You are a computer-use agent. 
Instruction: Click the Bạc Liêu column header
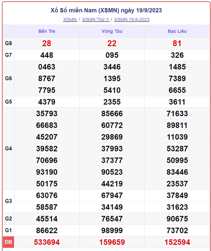point(177,31)
